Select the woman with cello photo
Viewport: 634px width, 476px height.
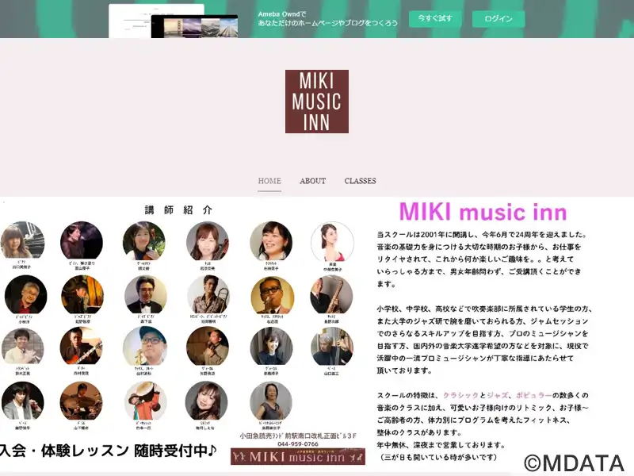(208, 242)
